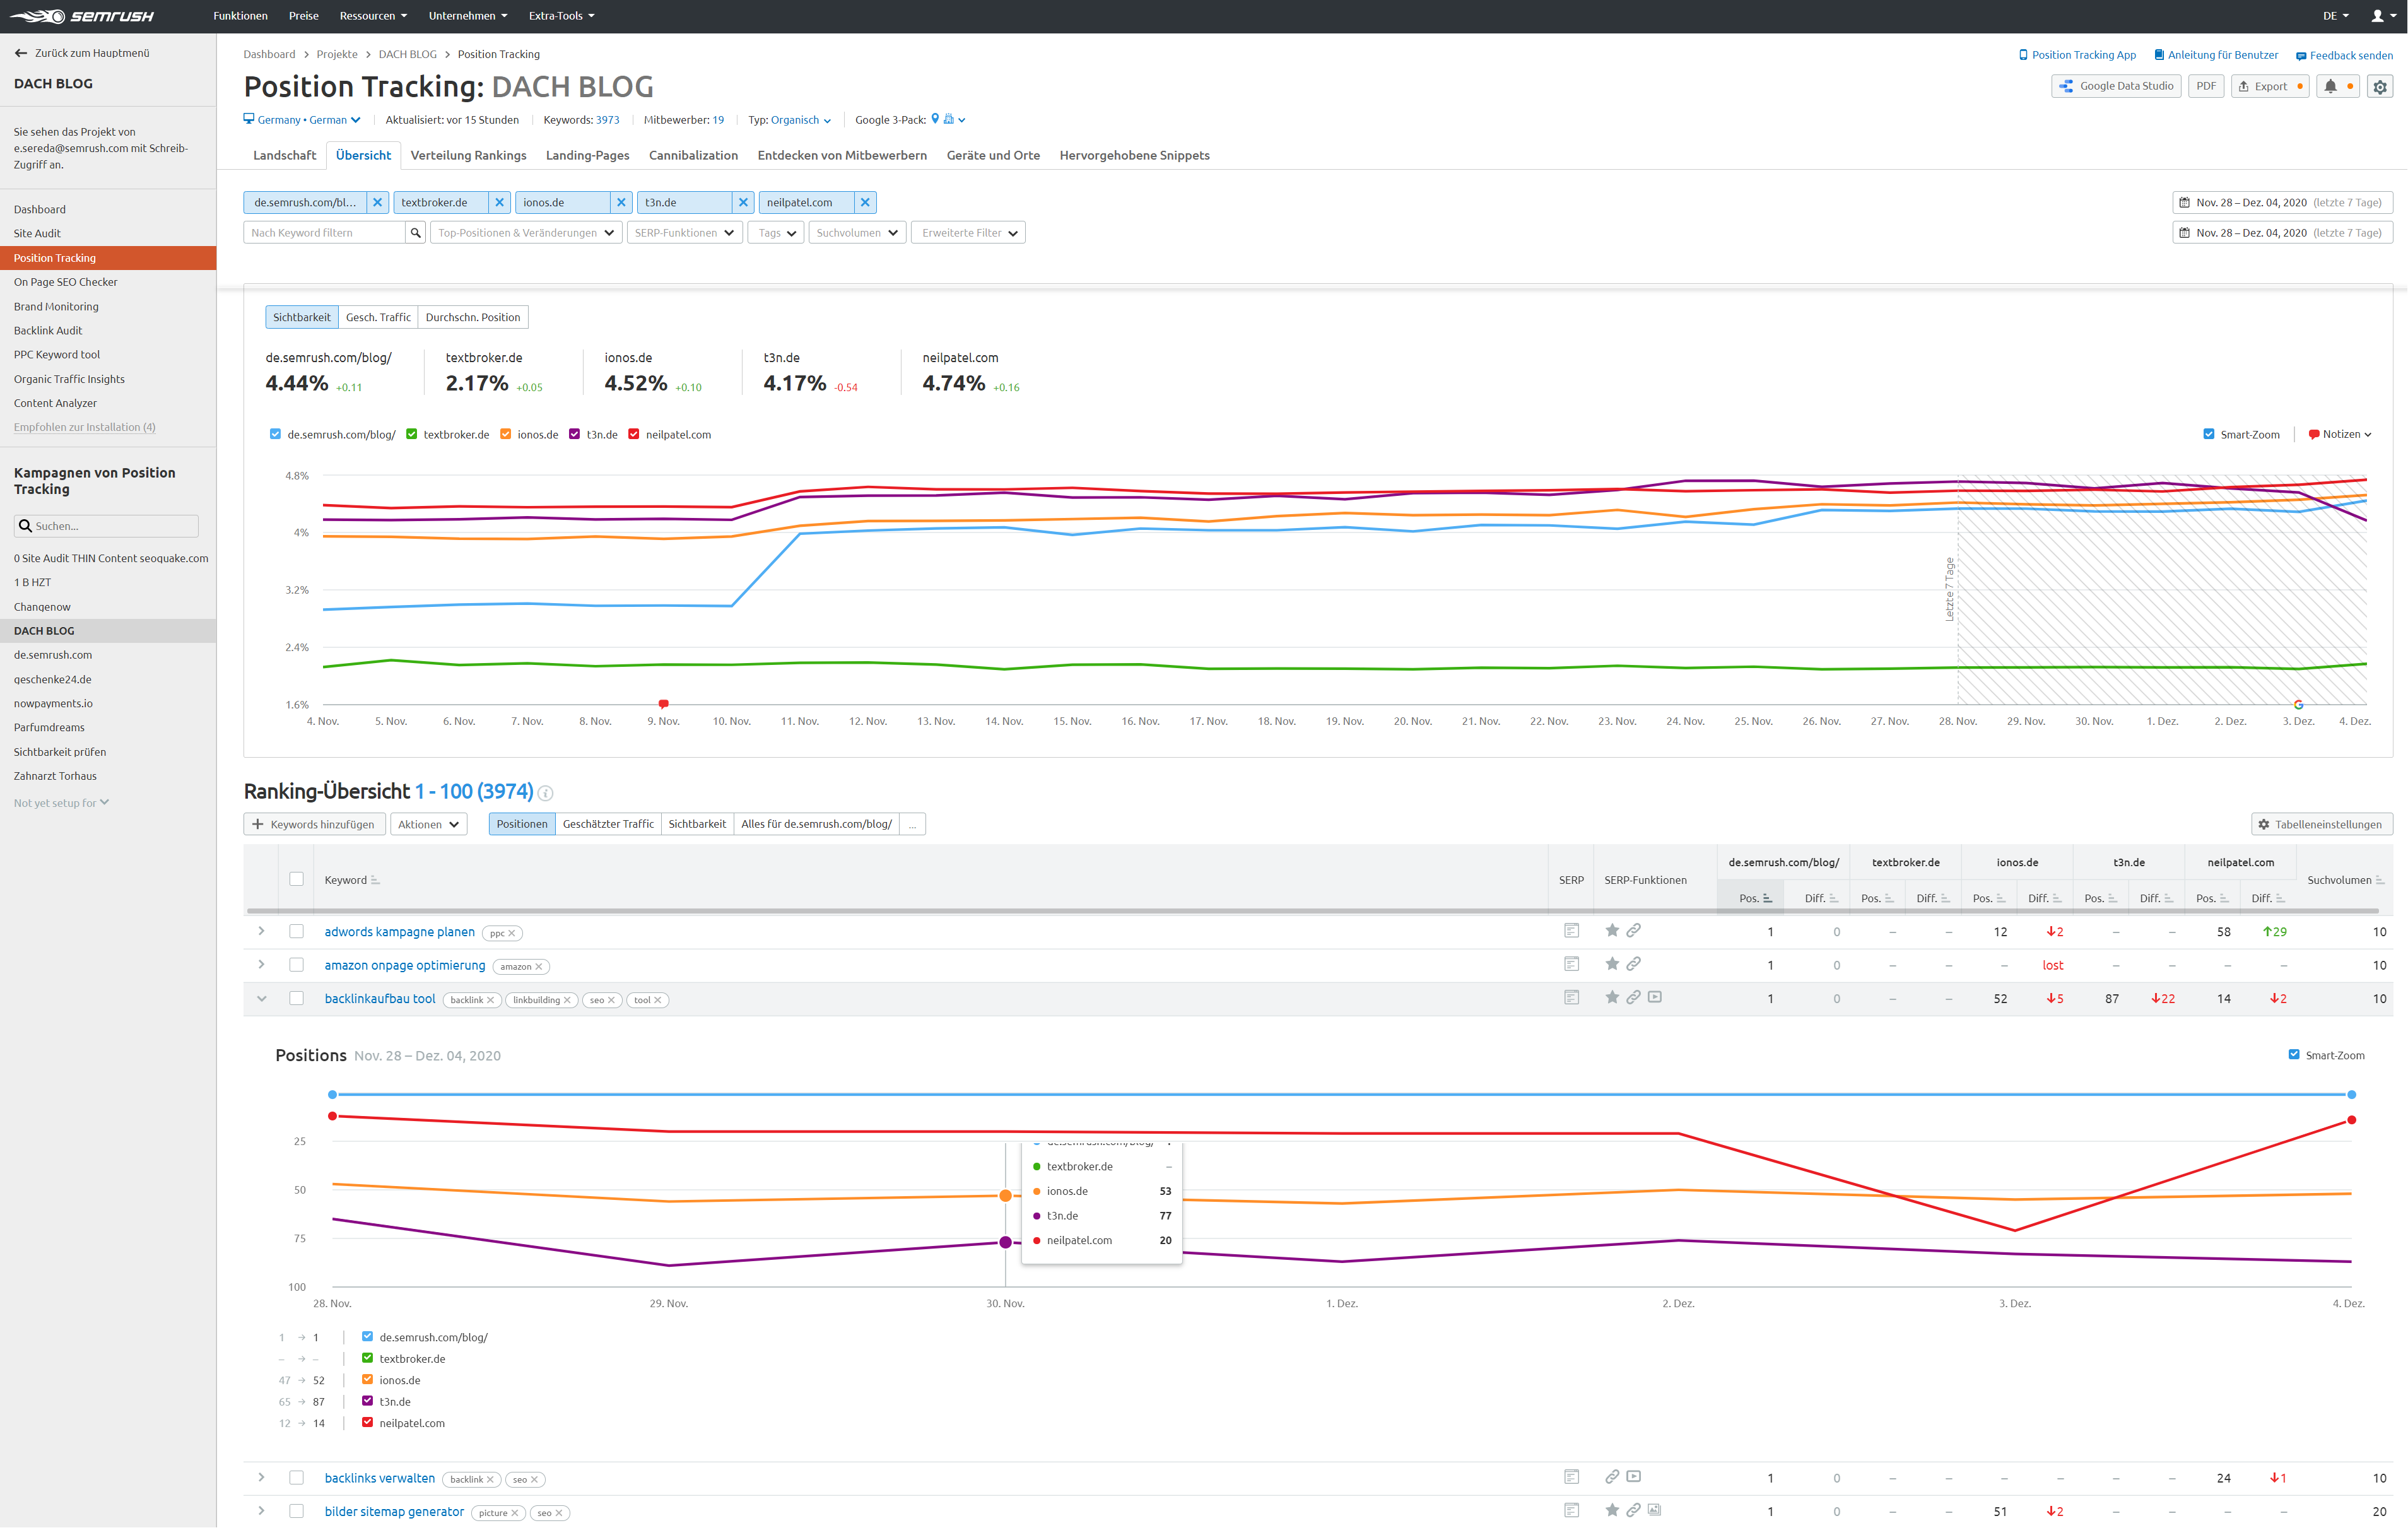
Task: Click the user account icon in top bar
Action: [x=2377, y=16]
